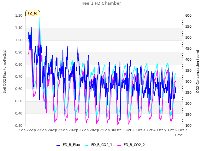Screen dimensions: 202x151
Task: Click the 400 right axis tick label
Action: 188,59
